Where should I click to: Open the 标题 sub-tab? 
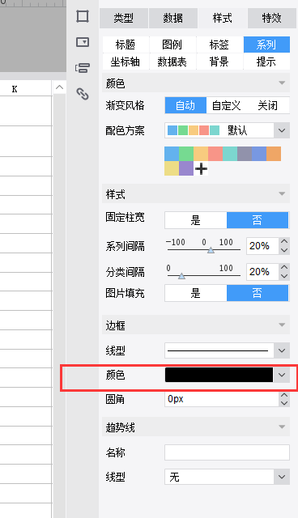click(x=126, y=45)
